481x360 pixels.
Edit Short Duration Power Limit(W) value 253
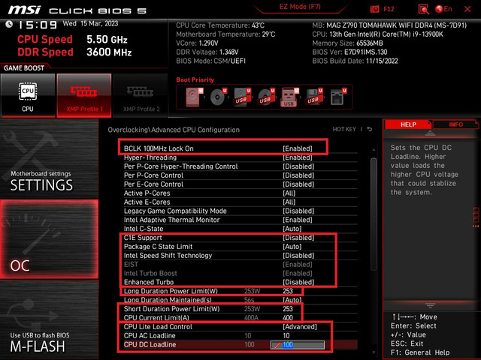click(x=288, y=308)
